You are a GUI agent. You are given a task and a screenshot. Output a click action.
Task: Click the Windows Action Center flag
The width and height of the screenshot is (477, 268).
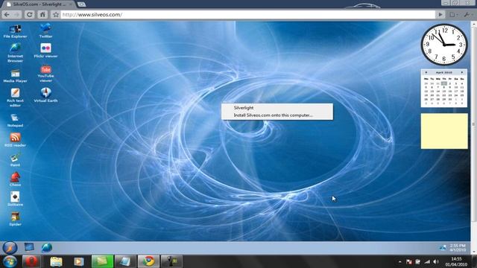[x=409, y=262]
